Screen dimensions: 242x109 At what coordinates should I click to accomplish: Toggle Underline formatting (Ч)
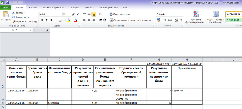click(x=51, y=20)
